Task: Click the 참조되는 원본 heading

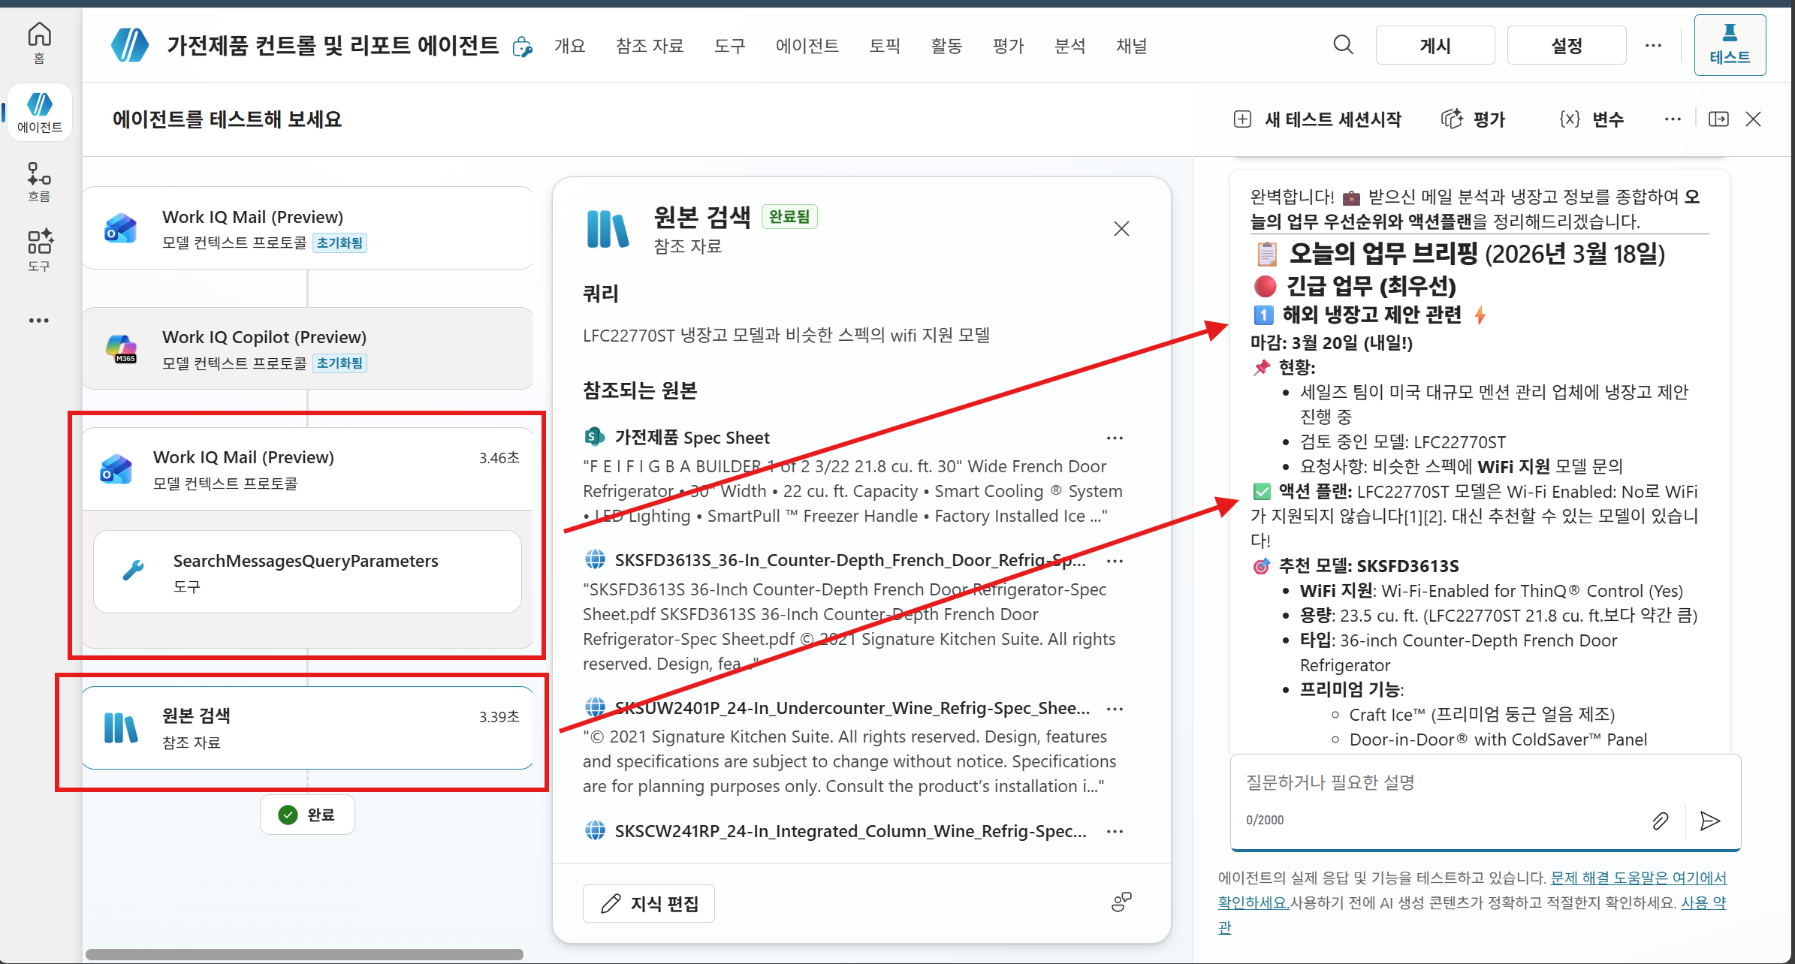Action: (x=640, y=390)
